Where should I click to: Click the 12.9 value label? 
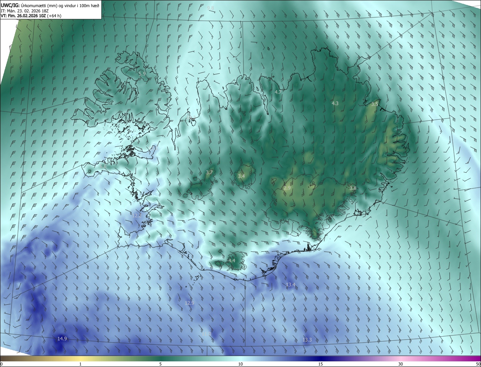pyautogui.click(x=190, y=303)
